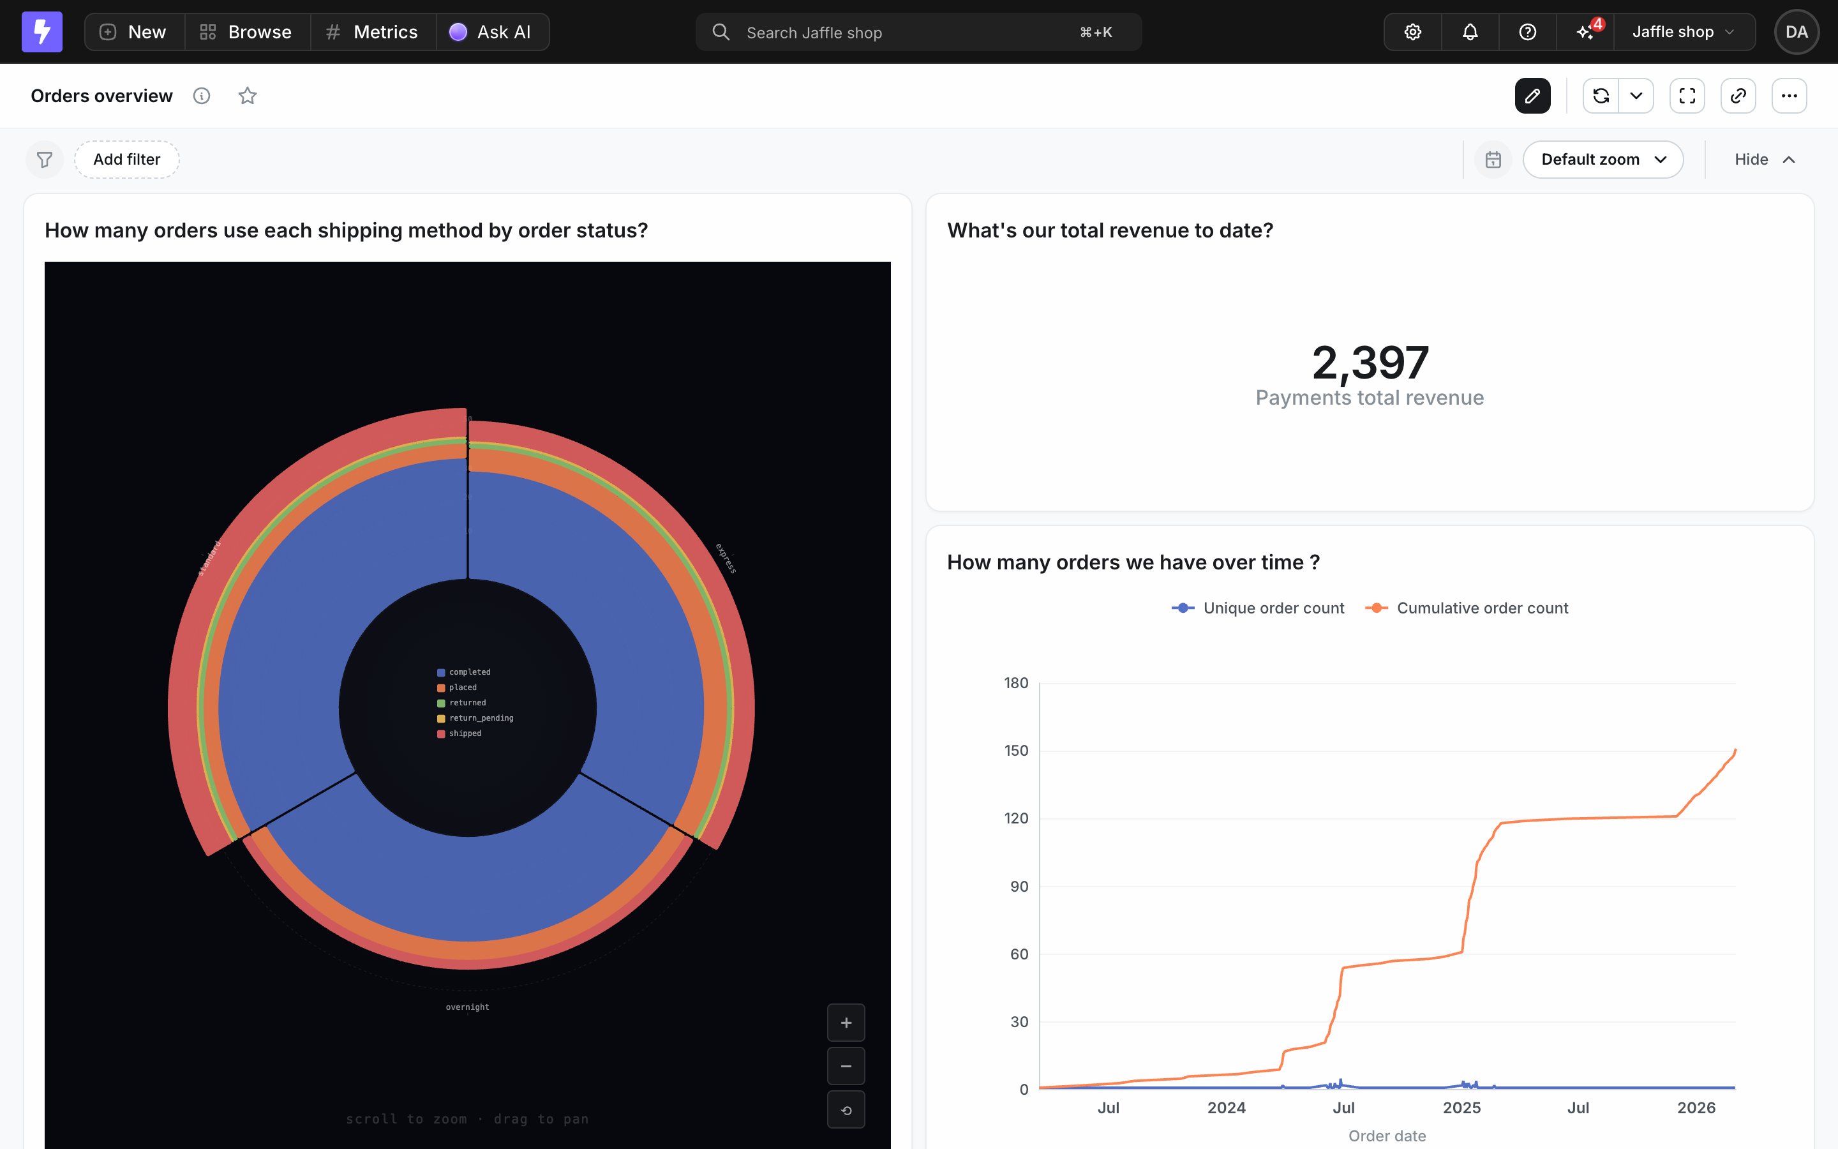Toggle Cumulative order count series

[x=1467, y=608]
